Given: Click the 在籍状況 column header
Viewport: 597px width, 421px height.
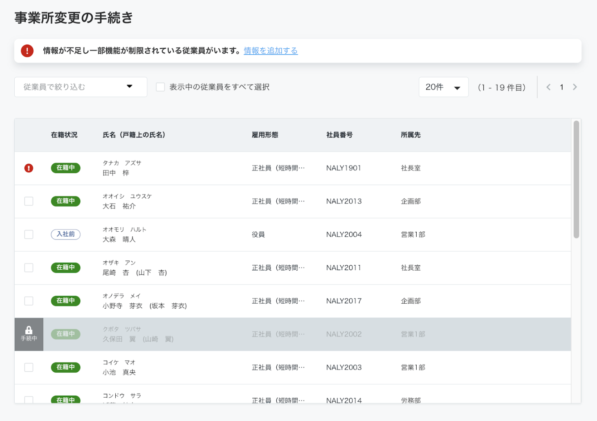Looking at the screenshot, I should [x=64, y=135].
